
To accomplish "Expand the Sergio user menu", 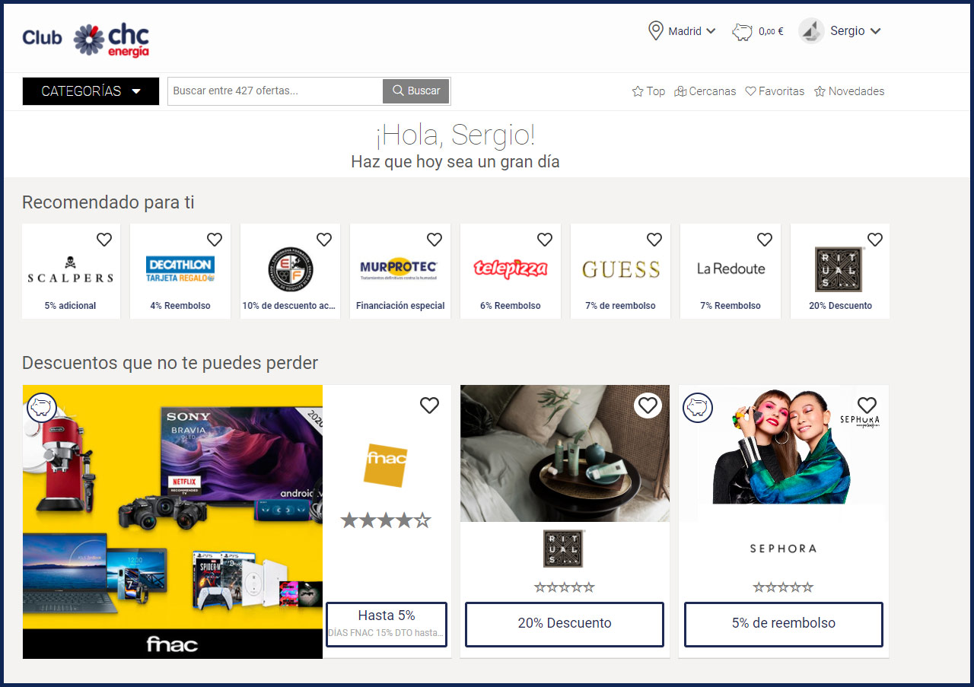I will pyautogui.click(x=855, y=31).
